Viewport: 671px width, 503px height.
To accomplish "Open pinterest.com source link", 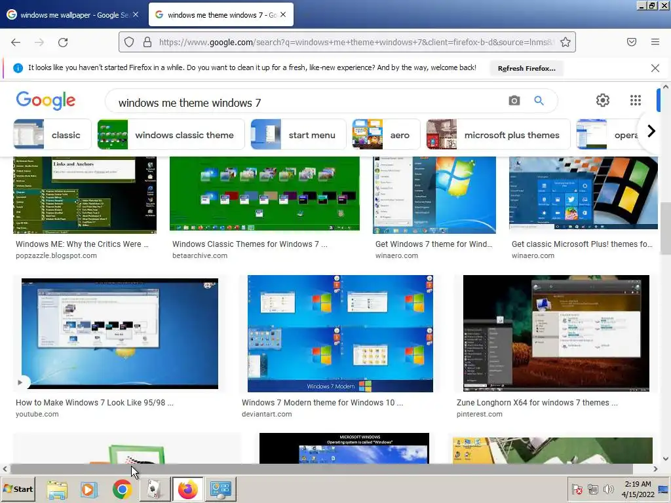I will click(479, 414).
